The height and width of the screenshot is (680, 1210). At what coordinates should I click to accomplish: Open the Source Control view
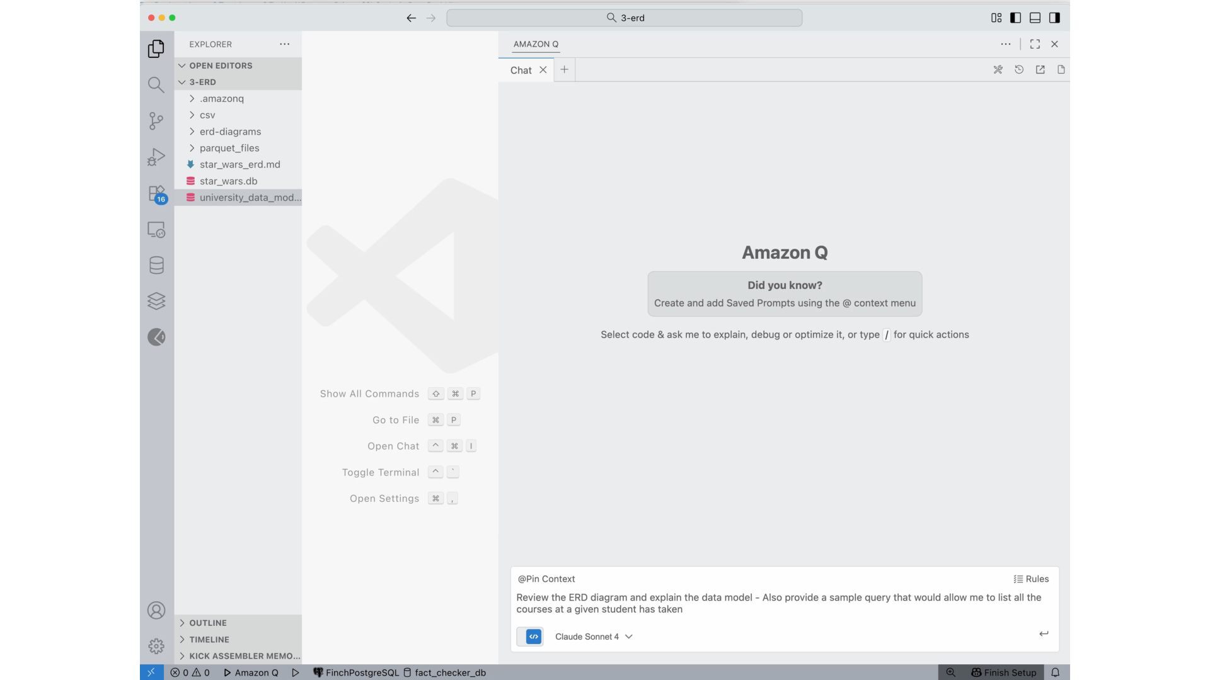[156, 121]
